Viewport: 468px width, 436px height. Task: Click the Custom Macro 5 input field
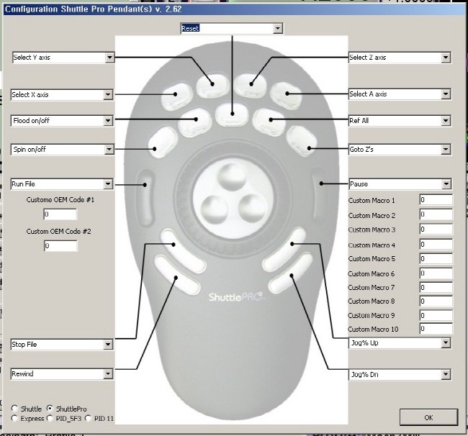436,258
